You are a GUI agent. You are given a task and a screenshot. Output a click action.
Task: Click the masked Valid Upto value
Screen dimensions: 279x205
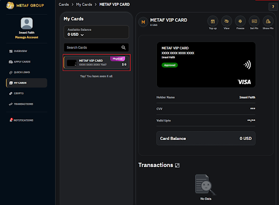[251, 120]
